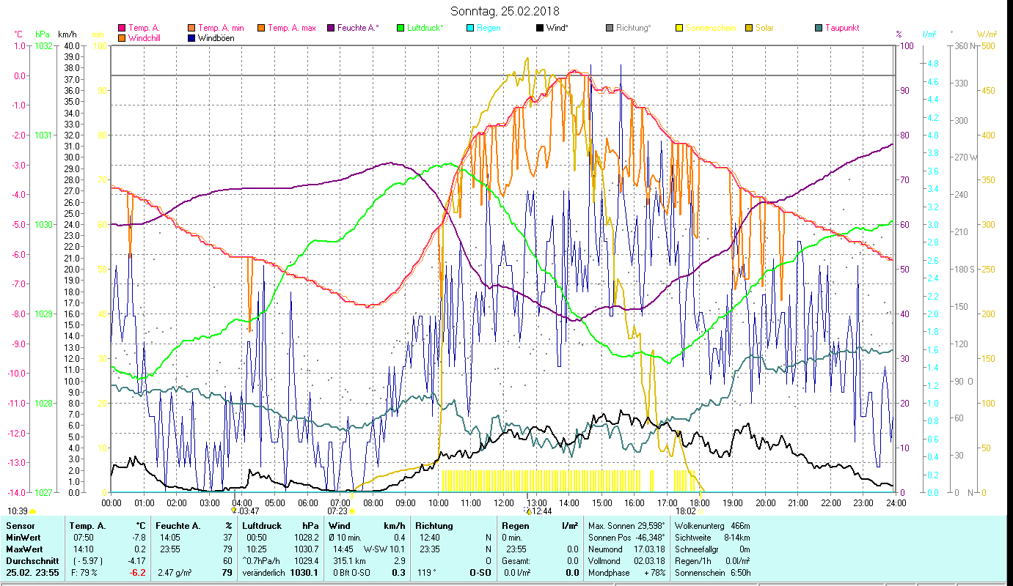Click the 03:47 marker below the time axis
The height and width of the screenshot is (586, 1013).
(x=234, y=511)
